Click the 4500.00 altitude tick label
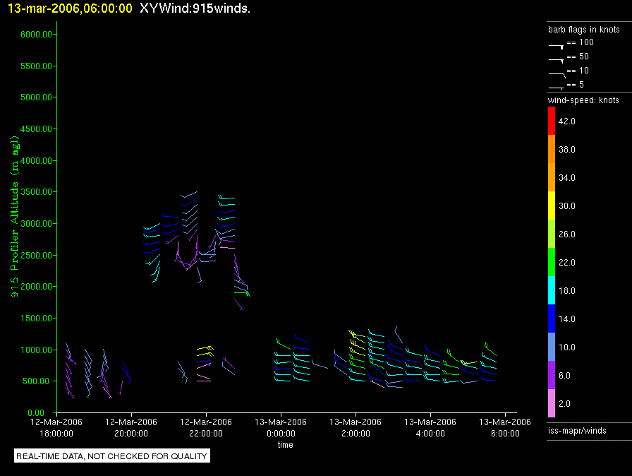Viewport: 632px width, 476px height. [36, 129]
